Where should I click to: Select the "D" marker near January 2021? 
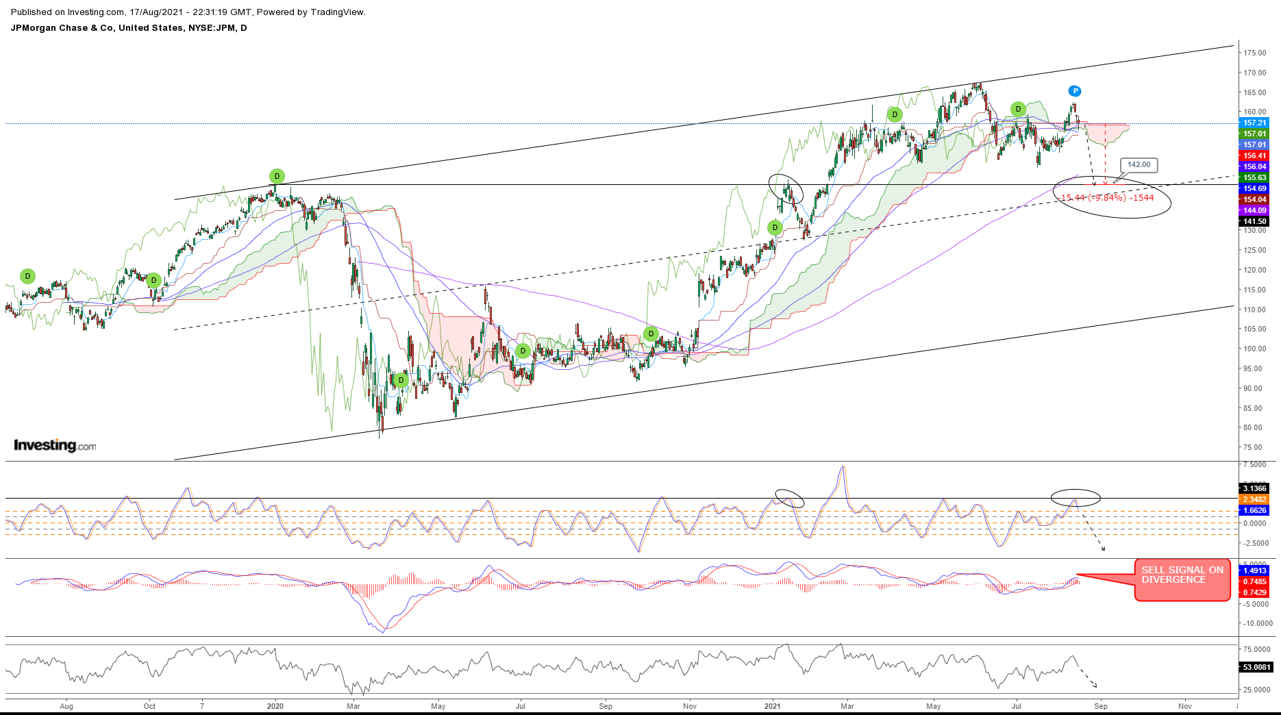[774, 226]
